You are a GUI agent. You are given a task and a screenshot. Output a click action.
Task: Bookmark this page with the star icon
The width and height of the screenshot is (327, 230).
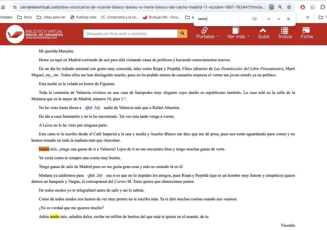(289, 7)
